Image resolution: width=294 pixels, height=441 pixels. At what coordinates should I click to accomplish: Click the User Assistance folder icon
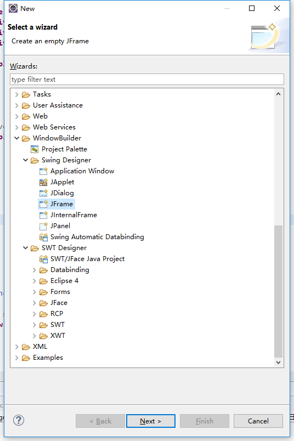[x=26, y=105]
